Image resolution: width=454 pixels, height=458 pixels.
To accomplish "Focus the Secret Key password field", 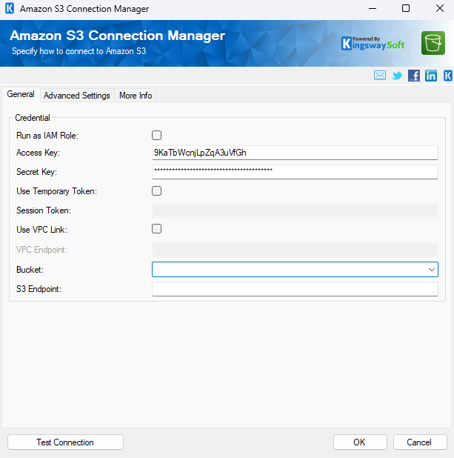I will (x=295, y=172).
